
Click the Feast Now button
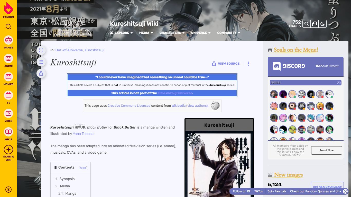(x=327, y=150)
